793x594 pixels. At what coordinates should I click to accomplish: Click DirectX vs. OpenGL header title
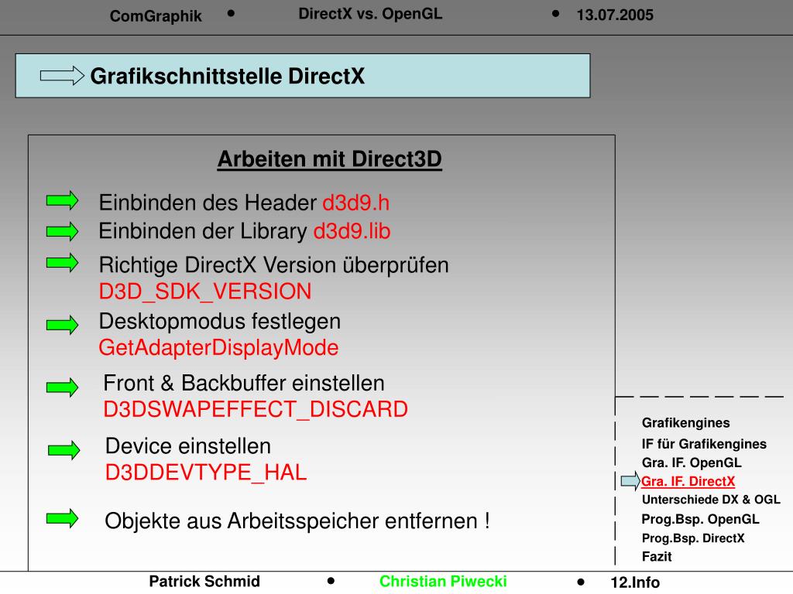pyautogui.click(x=370, y=14)
